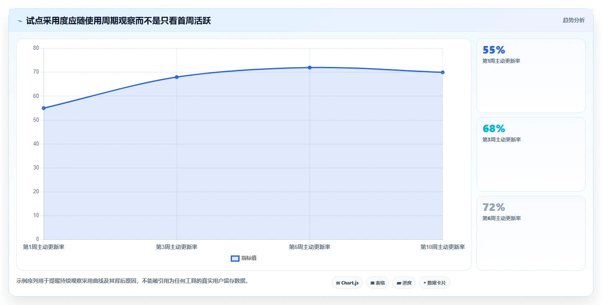This screenshot has width=602, height=305.
Task: Toggle the 指标值 legend entry
Action: point(244,258)
